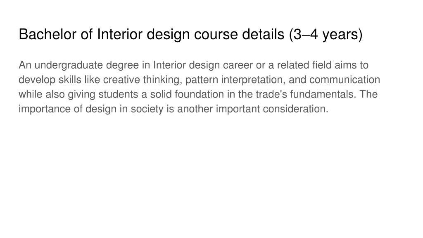Click the word "skills" in body text
The width and height of the screenshot is (423, 238).
[x=70, y=80]
